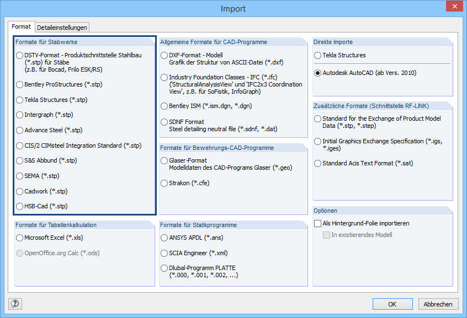
Task: Close the Import dialog window
Action: tap(453, 8)
